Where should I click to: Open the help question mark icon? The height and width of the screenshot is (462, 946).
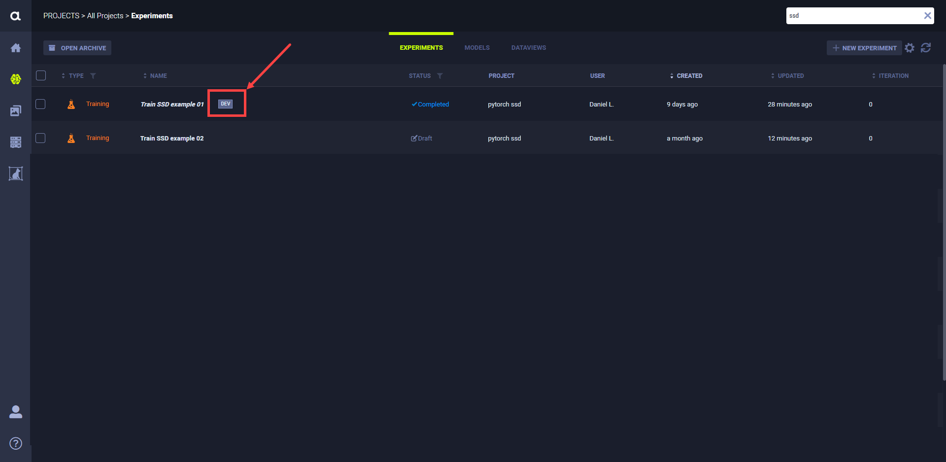click(16, 443)
